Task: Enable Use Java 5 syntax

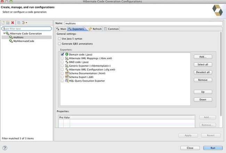Action: click(x=59, y=39)
